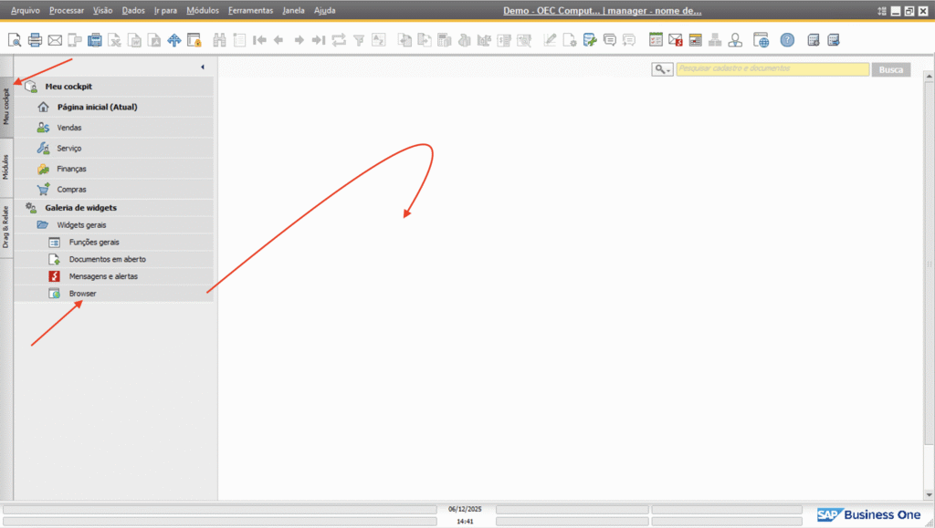Click the email envelope toolbar icon
The image size is (935, 528).
55,40
